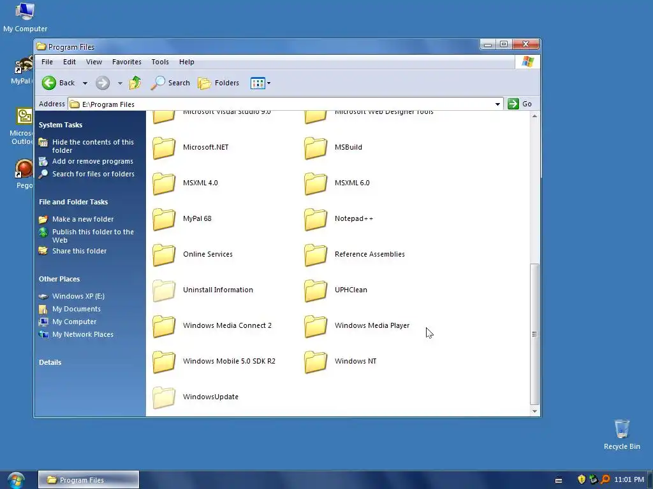Open the View menu
The height and width of the screenshot is (489, 653).
[x=94, y=62]
